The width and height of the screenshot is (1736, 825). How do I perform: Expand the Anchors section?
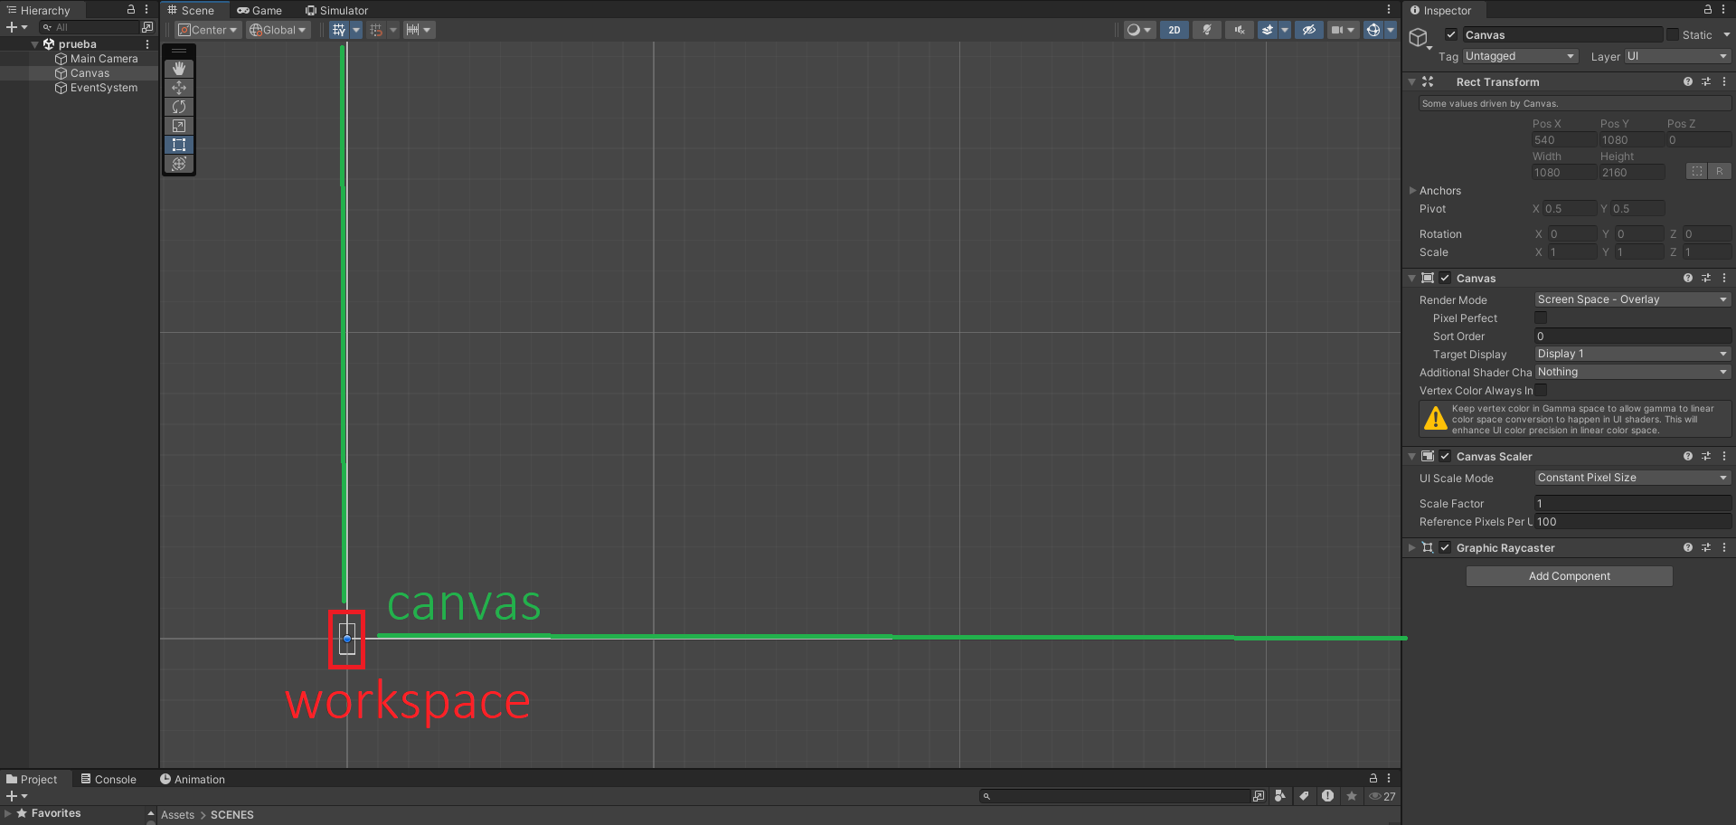[x=1413, y=190]
